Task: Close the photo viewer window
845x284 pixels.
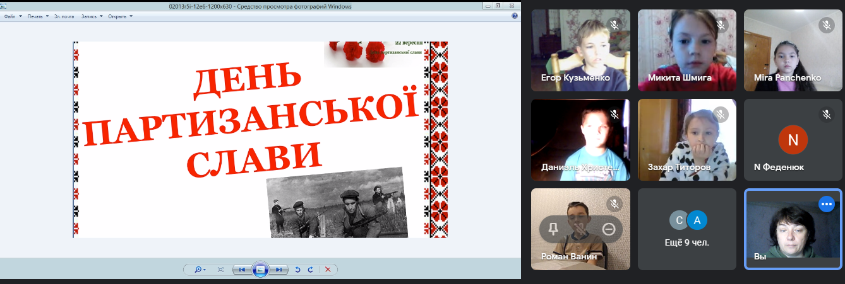Action: point(511,6)
